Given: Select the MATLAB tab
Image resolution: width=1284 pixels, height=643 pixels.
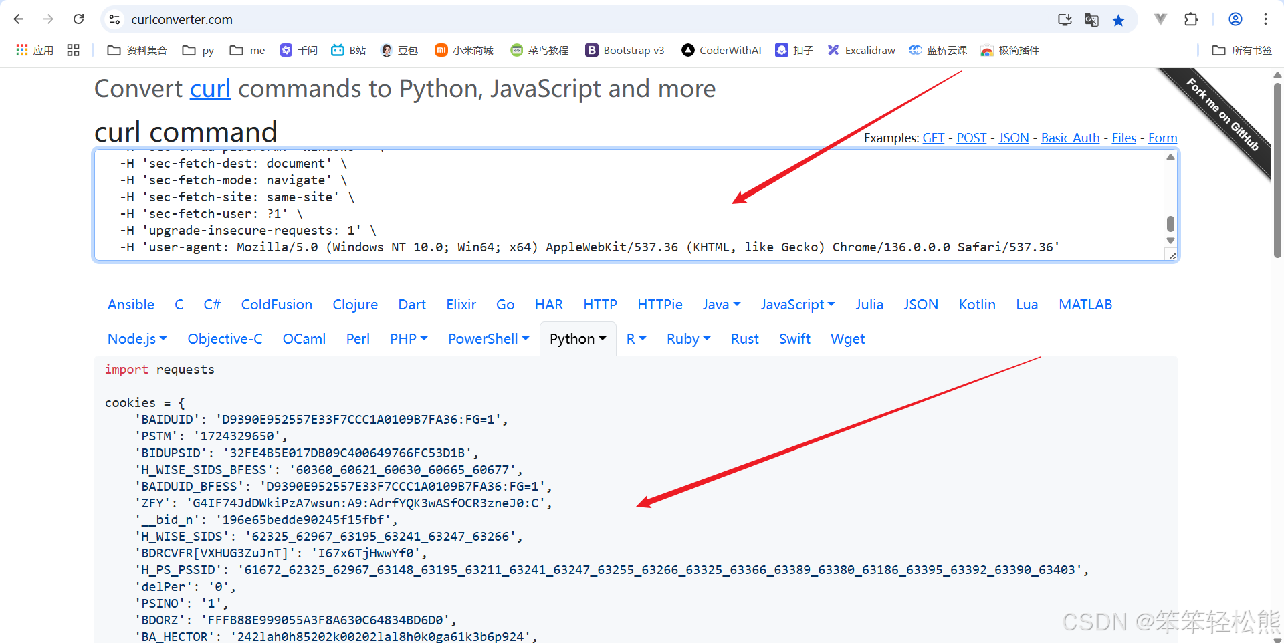Looking at the screenshot, I should (1085, 305).
